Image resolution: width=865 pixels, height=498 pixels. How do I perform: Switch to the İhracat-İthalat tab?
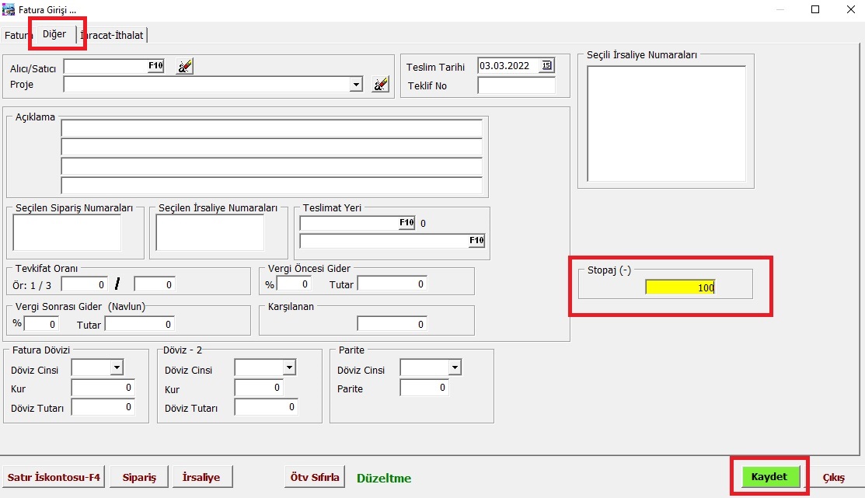pos(113,36)
